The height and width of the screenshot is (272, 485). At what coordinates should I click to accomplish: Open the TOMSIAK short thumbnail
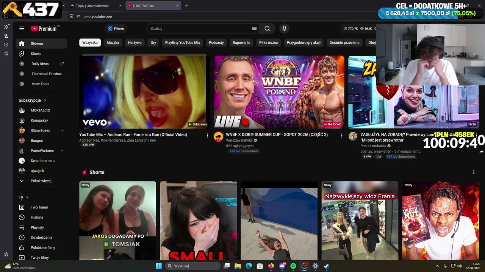click(117, 221)
